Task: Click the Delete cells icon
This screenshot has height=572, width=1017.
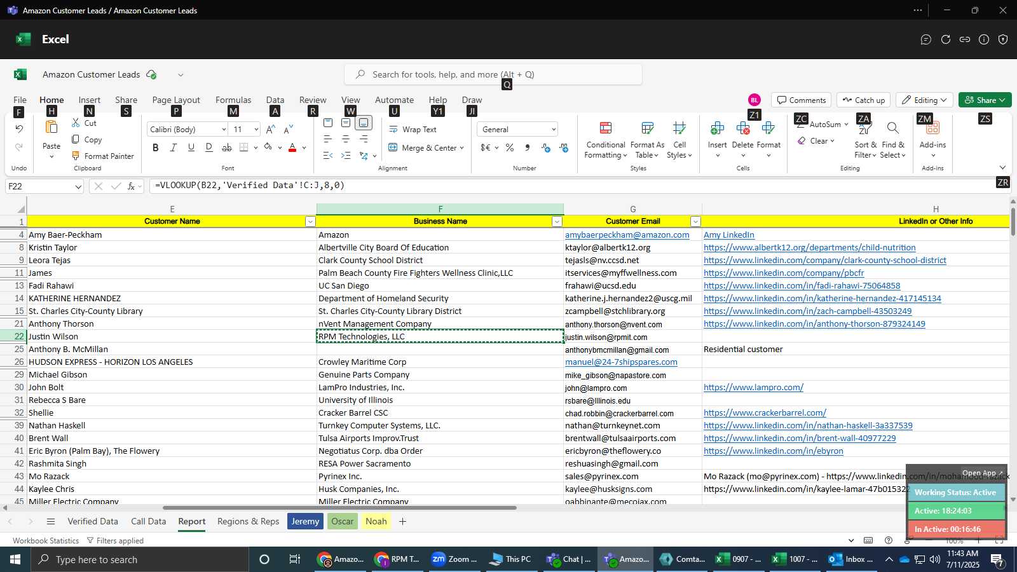Action: (742, 129)
